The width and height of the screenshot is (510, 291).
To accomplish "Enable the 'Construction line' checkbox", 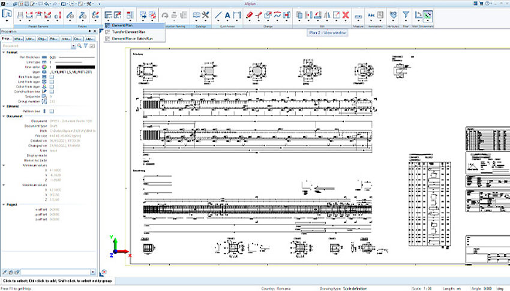I will tap(52, 91).
